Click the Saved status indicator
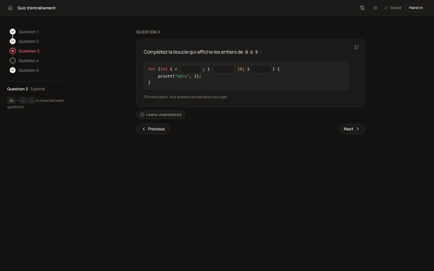 [393, 8]
